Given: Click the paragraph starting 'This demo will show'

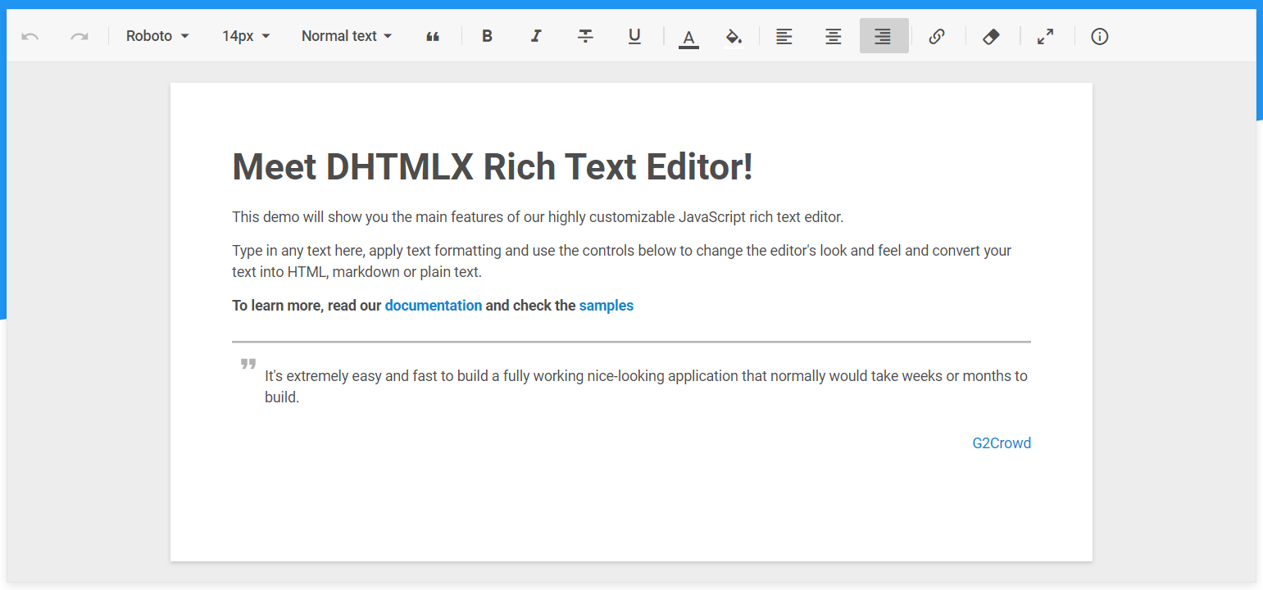Looking at the screenshot, I should 538,217.
